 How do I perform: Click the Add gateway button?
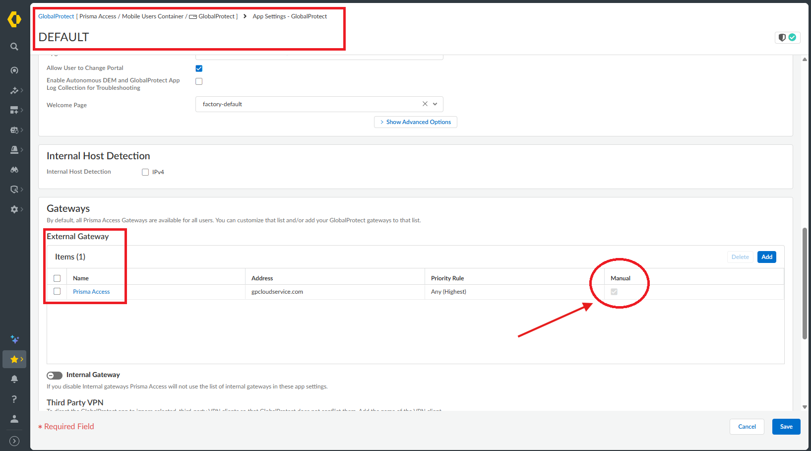tap(767, 257)
